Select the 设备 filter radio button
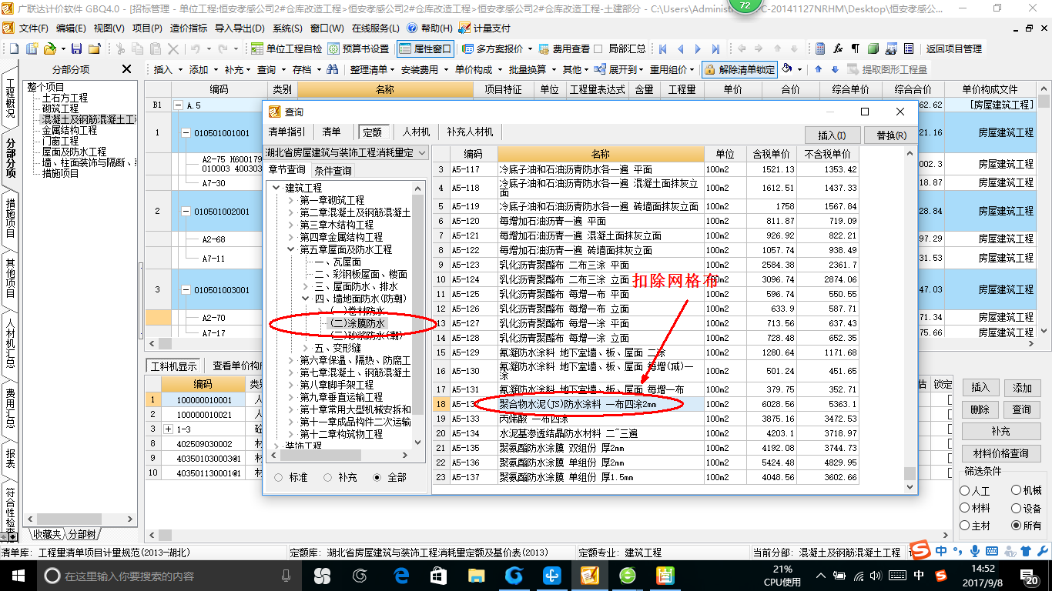 pyautogui.click(x=1017, y=508)
